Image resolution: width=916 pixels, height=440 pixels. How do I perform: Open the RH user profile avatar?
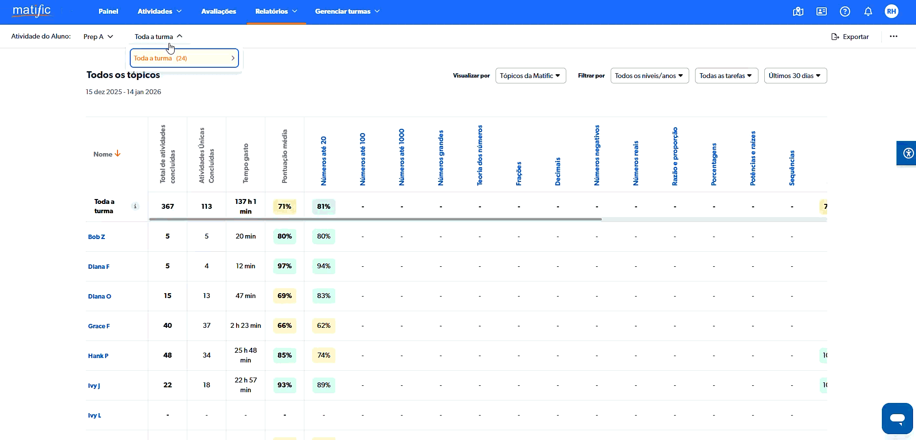(891, 12)
